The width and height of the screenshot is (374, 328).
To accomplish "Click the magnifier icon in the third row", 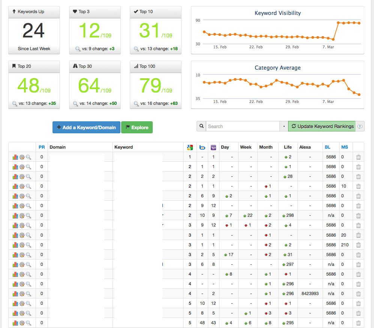I will [x=29, y=177].
